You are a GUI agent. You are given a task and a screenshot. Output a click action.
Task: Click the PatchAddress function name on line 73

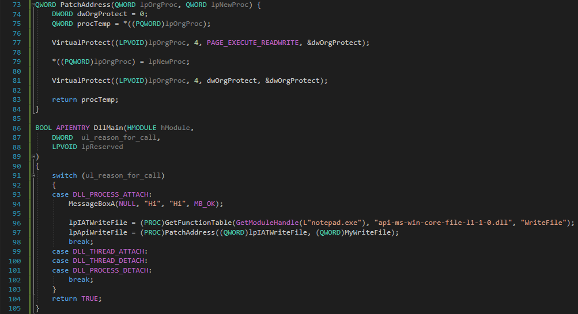pos(85,5)
